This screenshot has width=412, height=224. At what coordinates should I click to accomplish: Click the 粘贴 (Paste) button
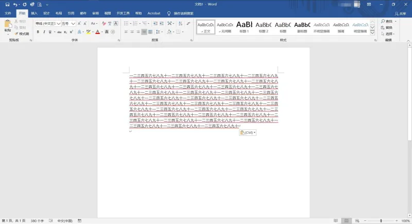coord(8,27)
